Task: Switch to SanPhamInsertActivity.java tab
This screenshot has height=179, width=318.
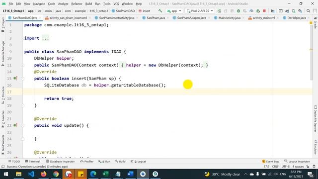Action: click(x=117, y=18)
